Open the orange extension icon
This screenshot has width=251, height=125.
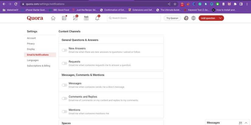188,4
